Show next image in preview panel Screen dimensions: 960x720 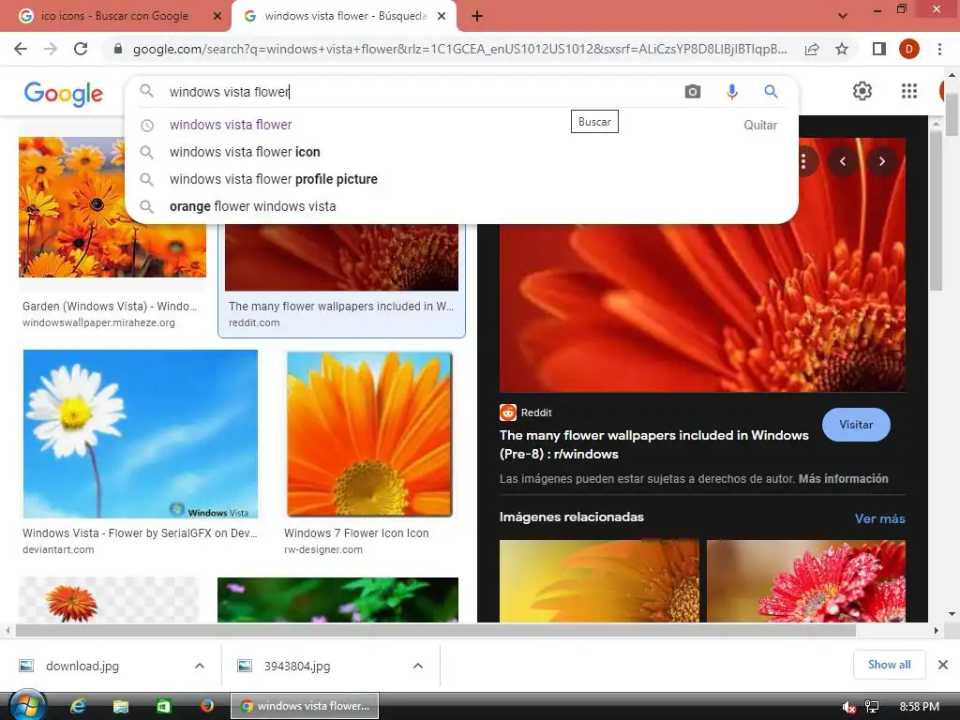click(x=881, y=161)
